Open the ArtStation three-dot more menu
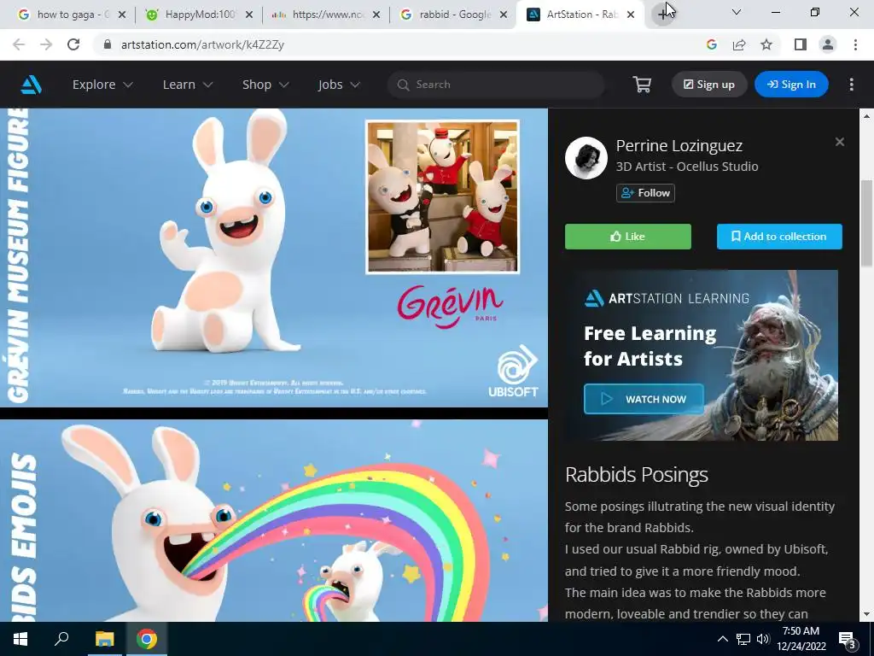This screenshot has height=656, width=874. pyautogui.click(x=851, y=85)
